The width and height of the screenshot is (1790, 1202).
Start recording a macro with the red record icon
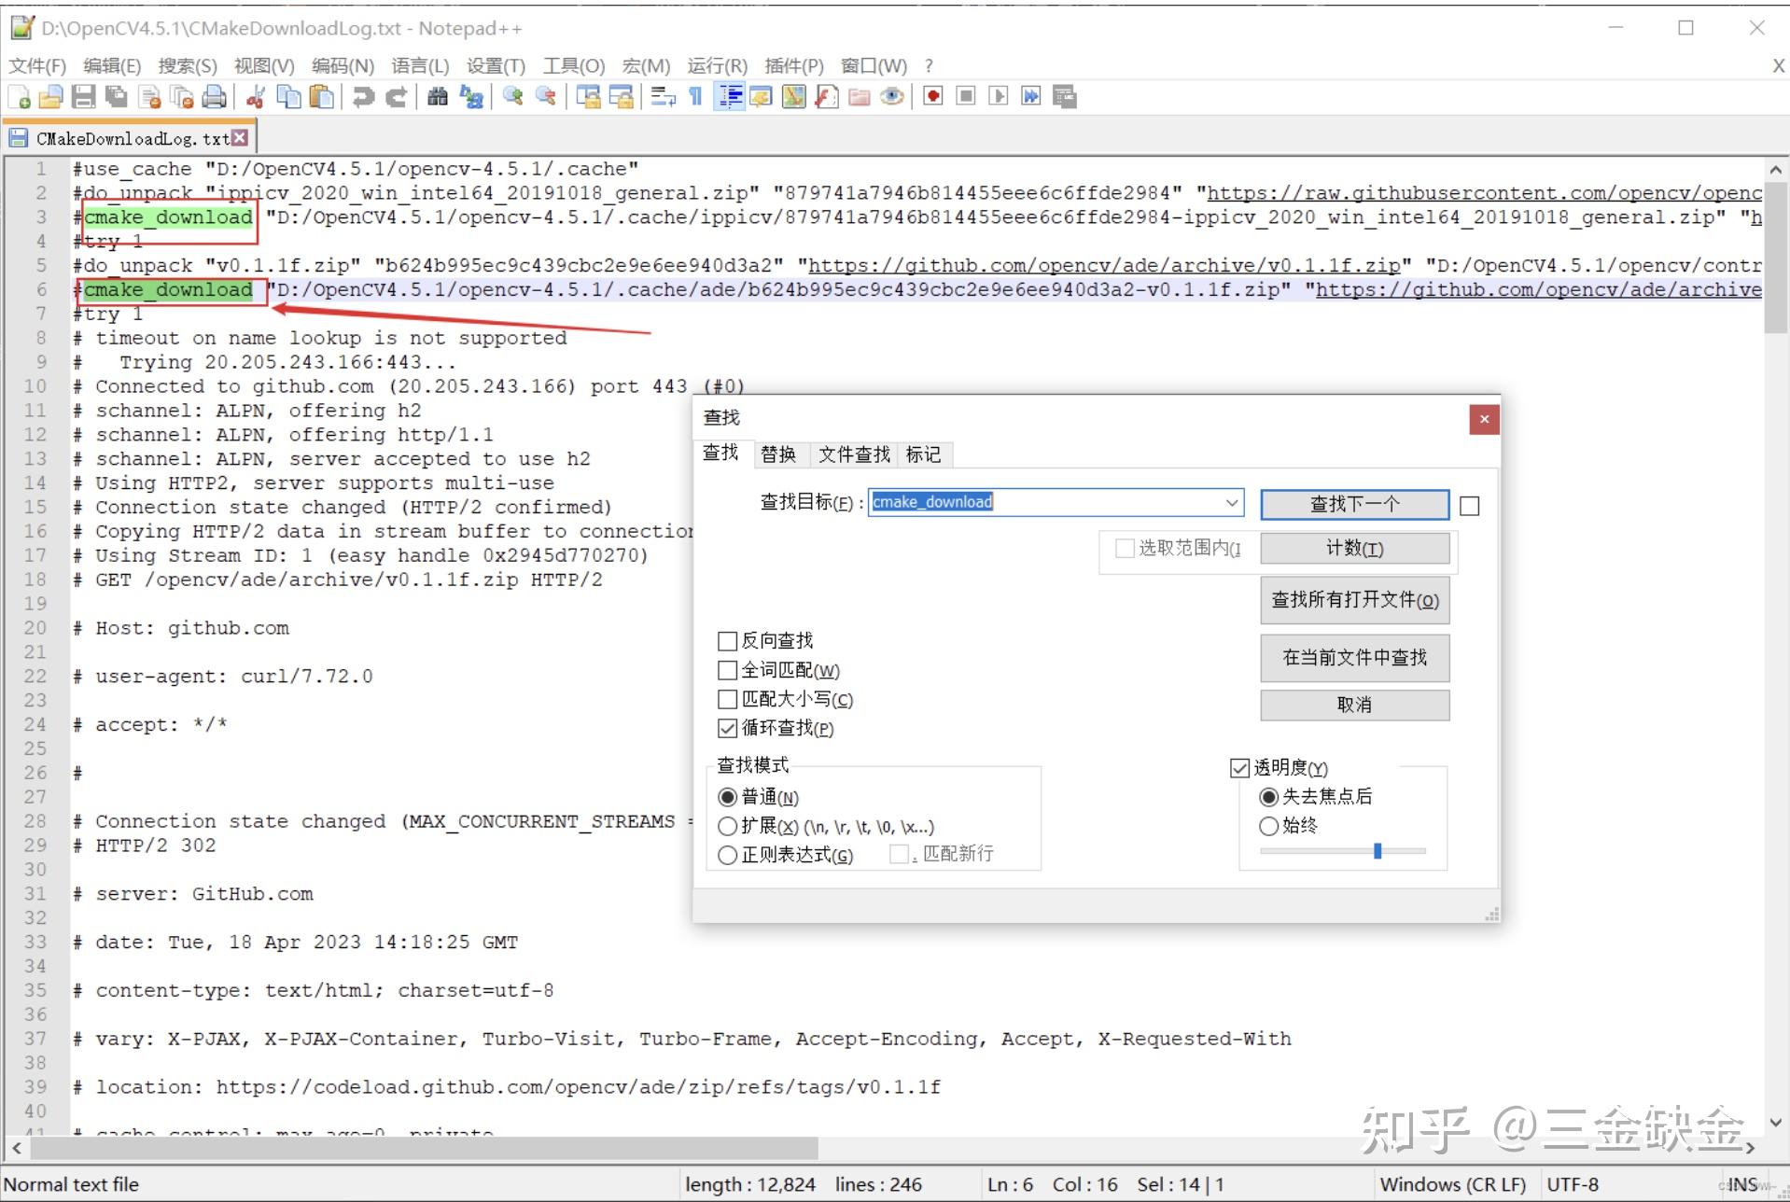point(931,96)
